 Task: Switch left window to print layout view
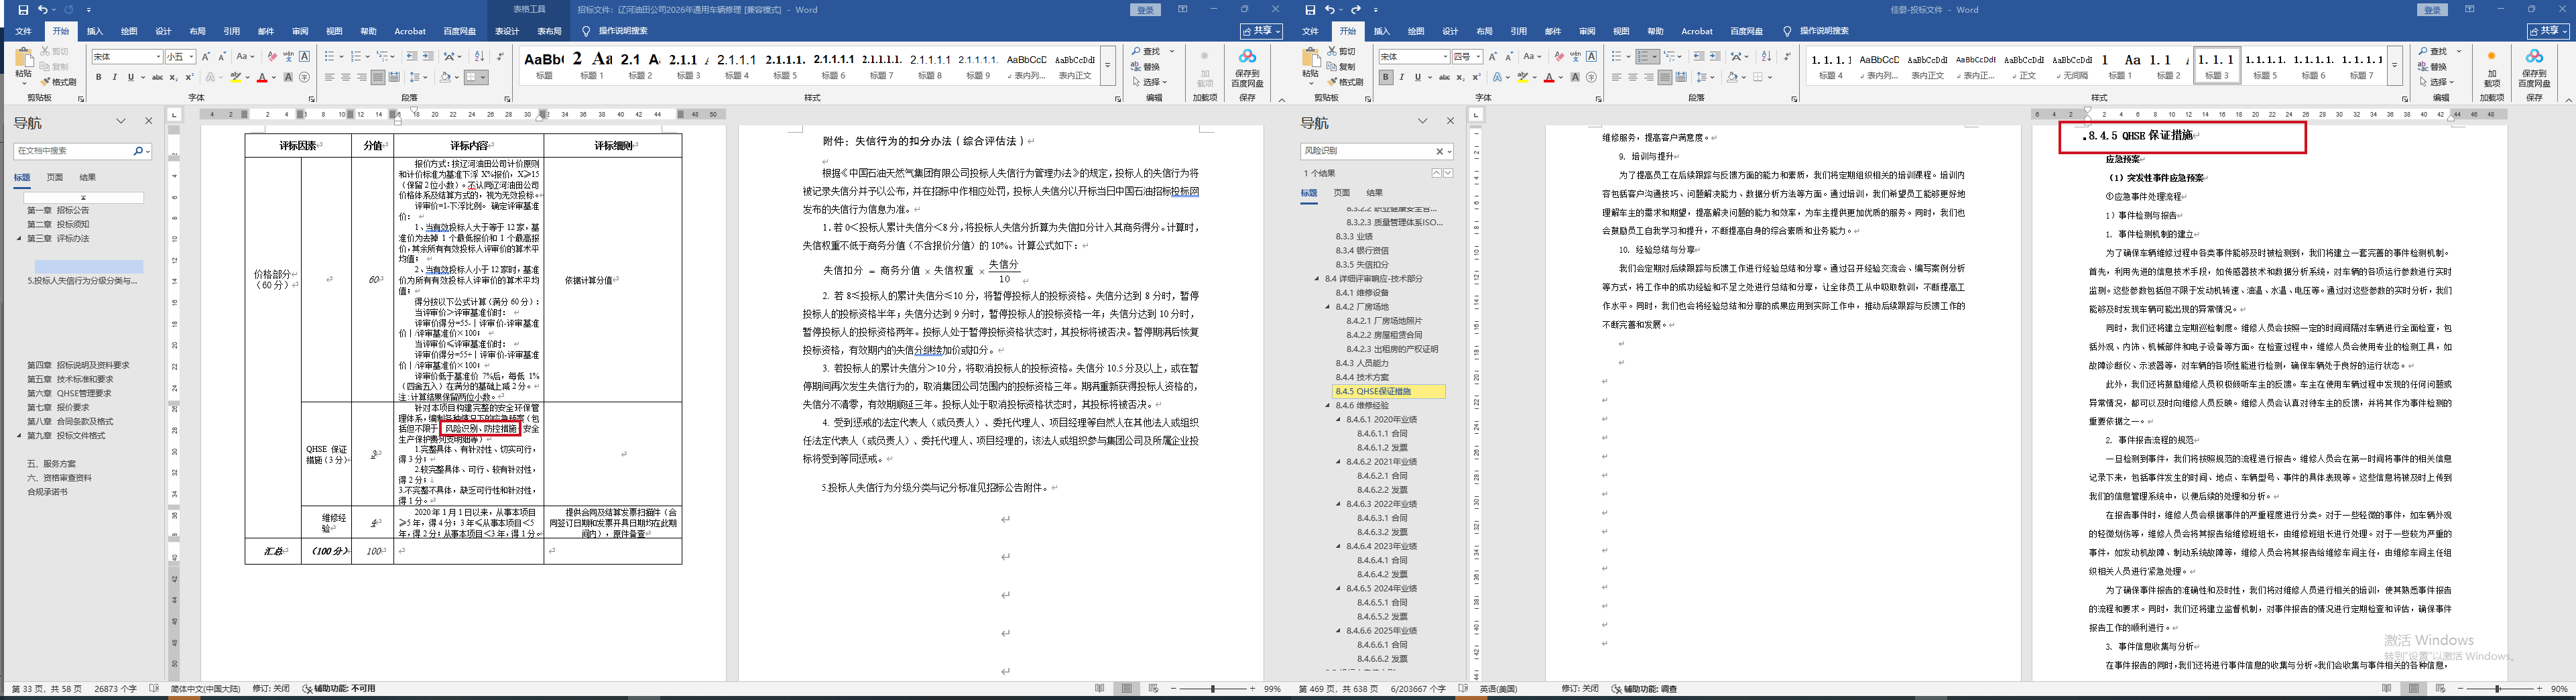pyautogui.click(x=1127, y=689)
